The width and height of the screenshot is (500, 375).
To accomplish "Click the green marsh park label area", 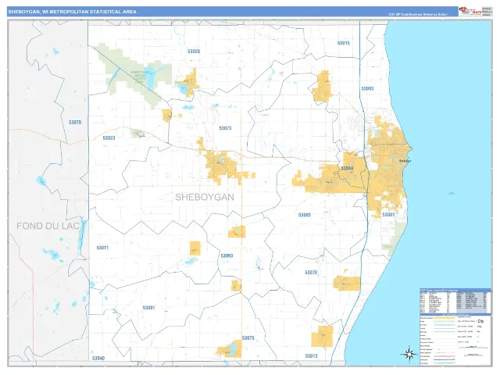I will (139, 77).
